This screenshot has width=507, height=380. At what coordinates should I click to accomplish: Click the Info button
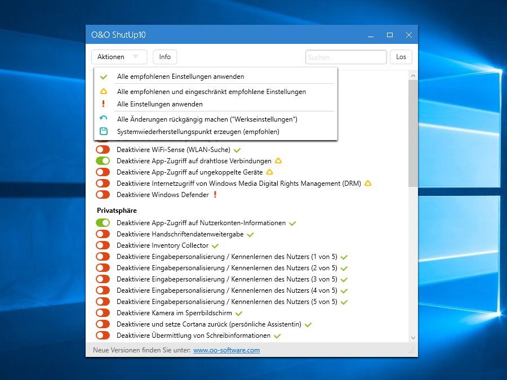pos(165,57)
